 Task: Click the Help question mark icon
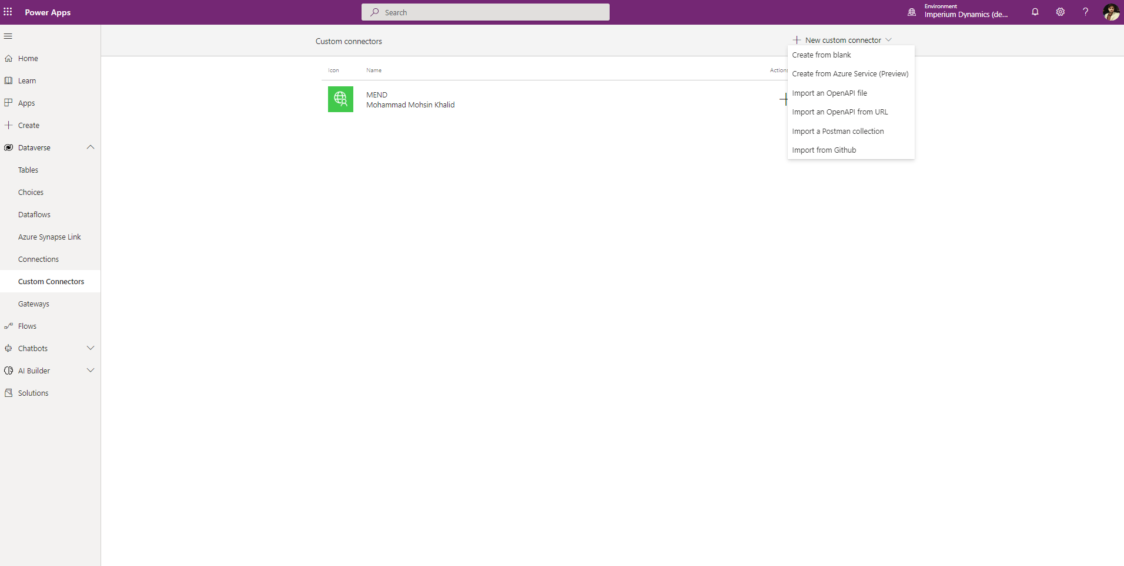(1085, 12)
